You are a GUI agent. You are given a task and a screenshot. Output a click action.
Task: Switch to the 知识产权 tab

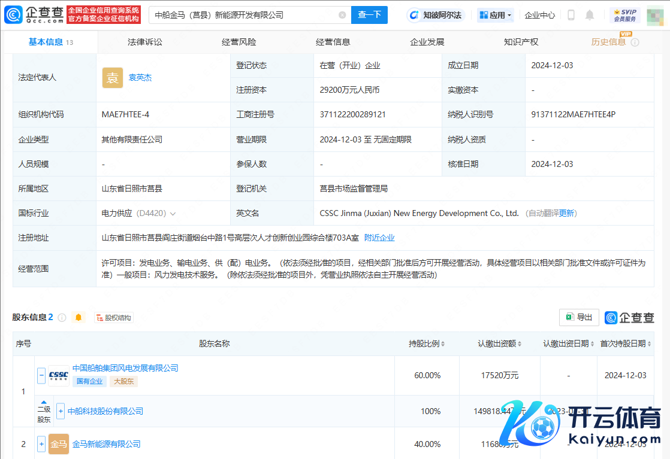521,42
